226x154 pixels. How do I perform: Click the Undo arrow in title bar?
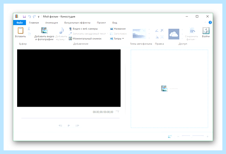[x=30, y=16]
